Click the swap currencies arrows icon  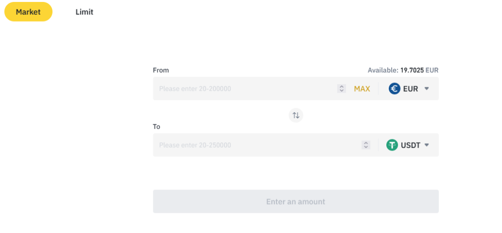[x=296, y=115]
